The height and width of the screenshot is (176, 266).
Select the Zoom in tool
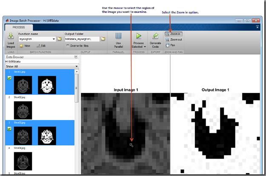173,34
